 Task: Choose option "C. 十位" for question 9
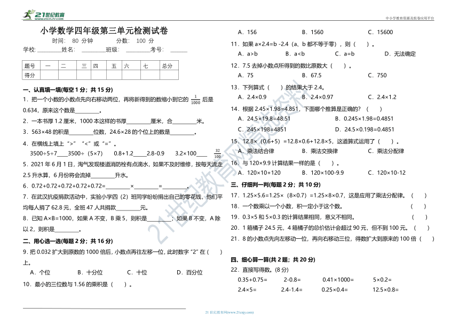point(137,273)
